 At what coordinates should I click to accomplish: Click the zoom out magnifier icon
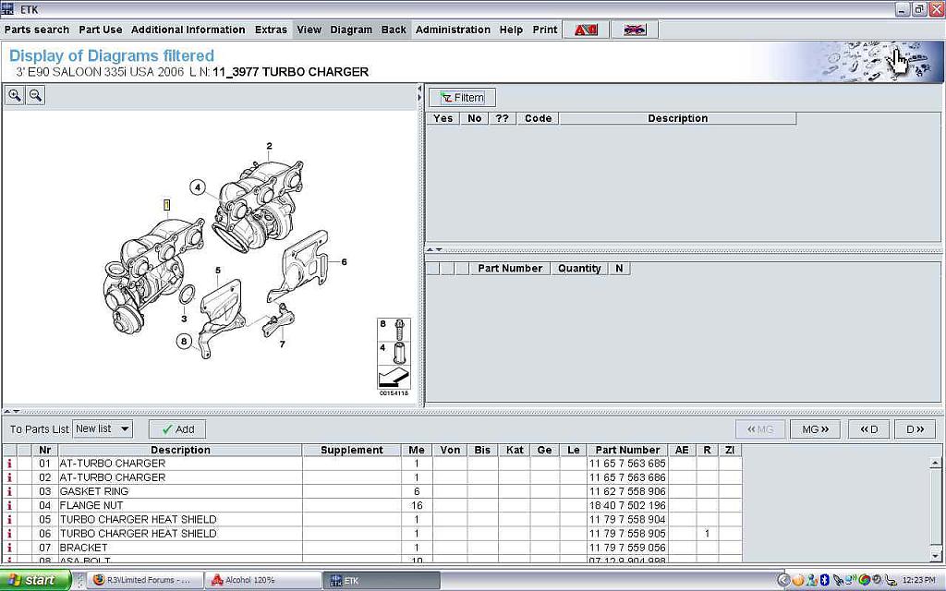[x=35, y=95]
